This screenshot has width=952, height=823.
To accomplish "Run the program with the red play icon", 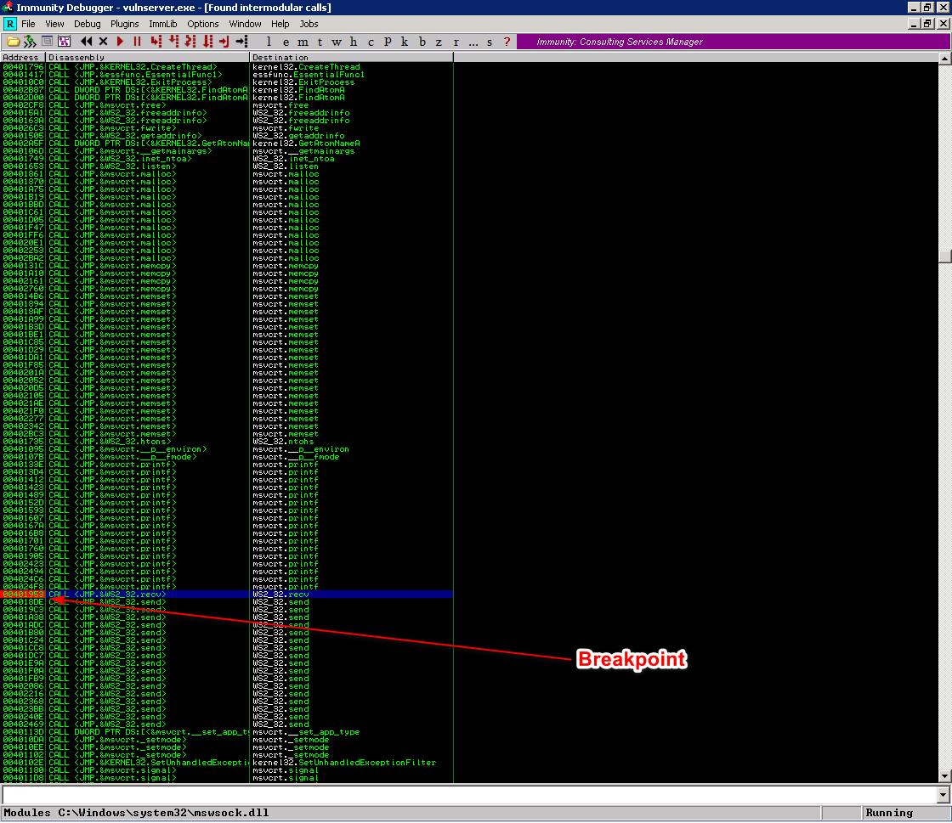I will 120,42.
